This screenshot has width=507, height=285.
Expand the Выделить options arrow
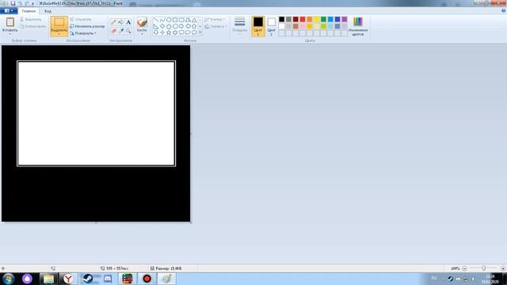tap(59, 33)
